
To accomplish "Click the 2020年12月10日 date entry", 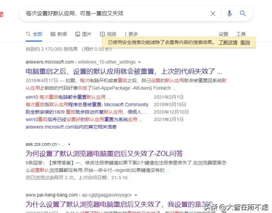I will (171, 112).
